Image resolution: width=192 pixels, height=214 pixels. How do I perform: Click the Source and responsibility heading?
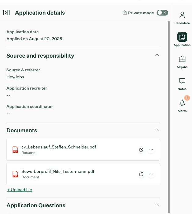point(40,56)
